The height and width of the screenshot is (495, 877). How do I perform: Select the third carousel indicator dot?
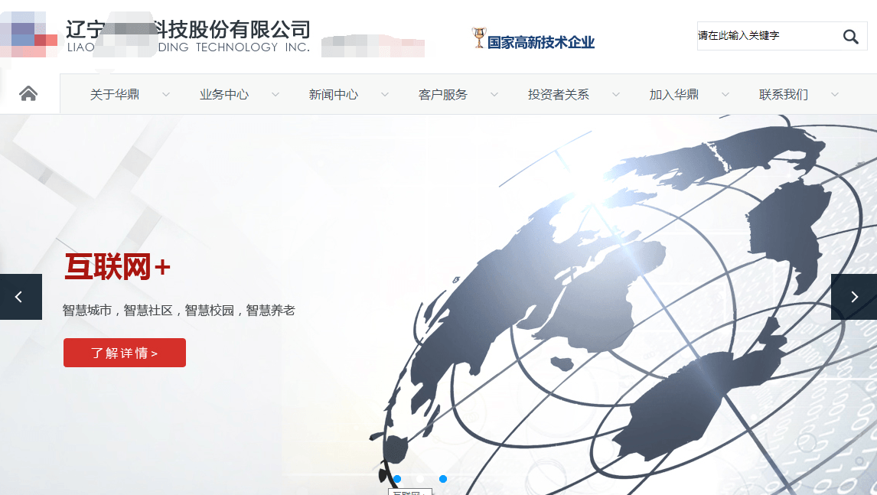tap(443, 479)
